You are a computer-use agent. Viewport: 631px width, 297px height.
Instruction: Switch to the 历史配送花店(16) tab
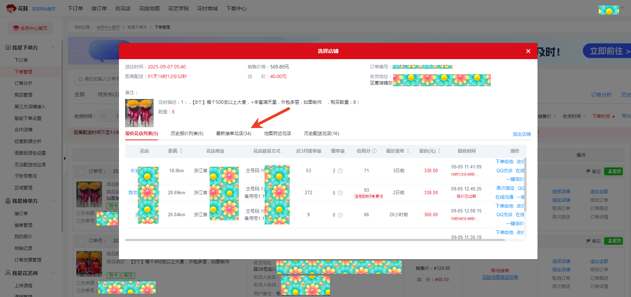coord(321,133)
